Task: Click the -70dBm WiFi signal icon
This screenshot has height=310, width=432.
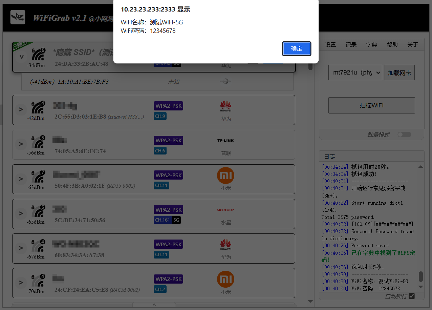Action: click(x=38, y=280)
